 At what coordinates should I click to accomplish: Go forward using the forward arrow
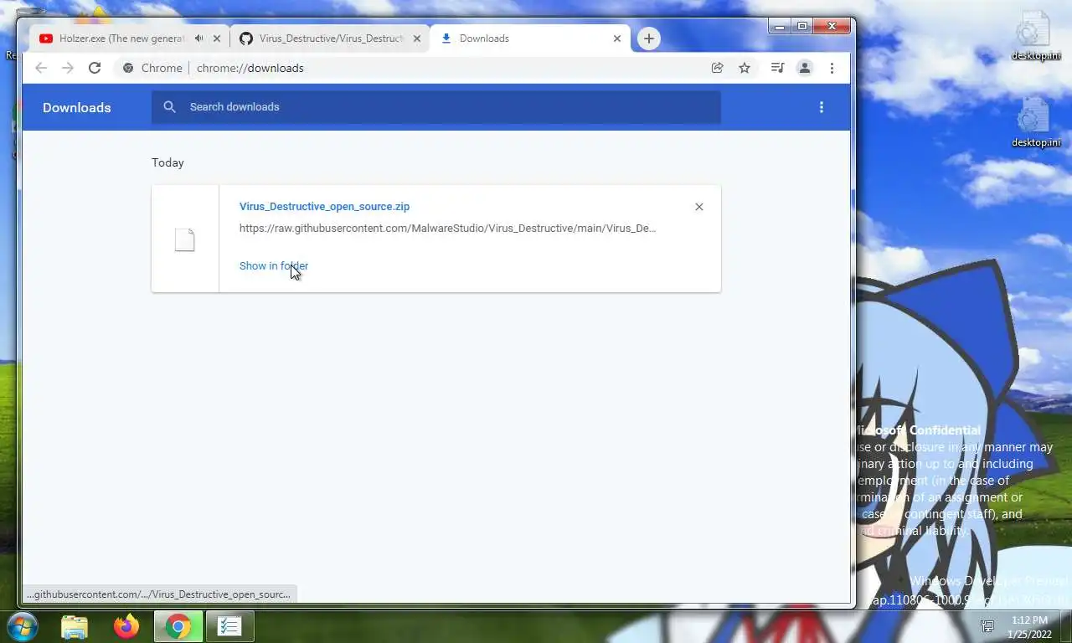point(68,68)
